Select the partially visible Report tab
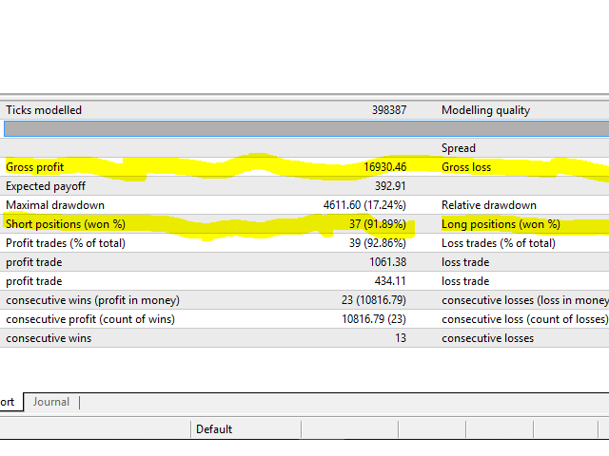The height and width of the screenshot is (456, 609). point(10,402)
